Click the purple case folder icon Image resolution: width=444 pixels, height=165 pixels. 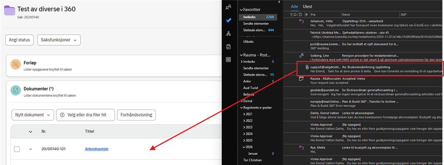[10, 11]
